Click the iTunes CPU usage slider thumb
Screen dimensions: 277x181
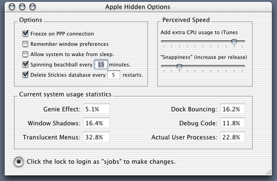(x=234, y=43)
